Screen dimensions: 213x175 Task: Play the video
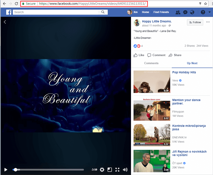(6, 170)
